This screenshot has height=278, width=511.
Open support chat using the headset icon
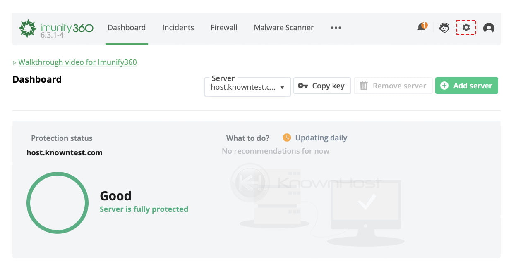click(x=444, y=27)
